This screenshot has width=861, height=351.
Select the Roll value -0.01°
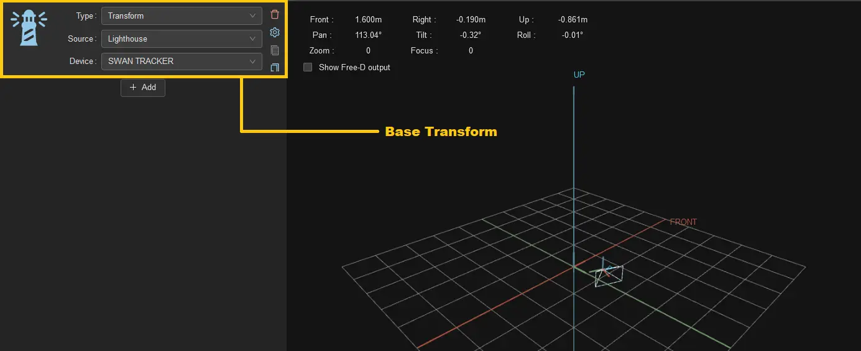(x=573, y=35)
